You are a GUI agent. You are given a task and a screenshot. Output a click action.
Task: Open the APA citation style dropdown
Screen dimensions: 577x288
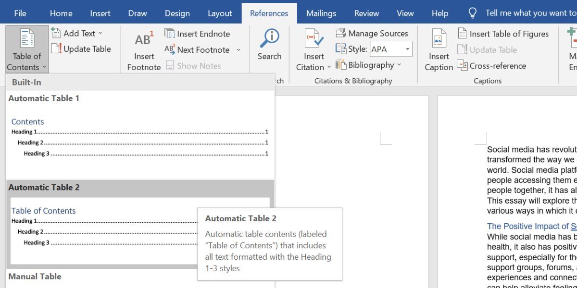[x=408, y=49]
